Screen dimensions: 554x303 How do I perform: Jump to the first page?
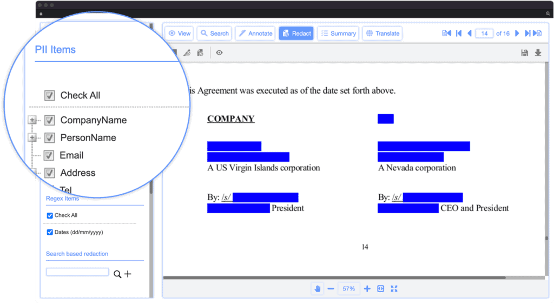click(459, 34)
